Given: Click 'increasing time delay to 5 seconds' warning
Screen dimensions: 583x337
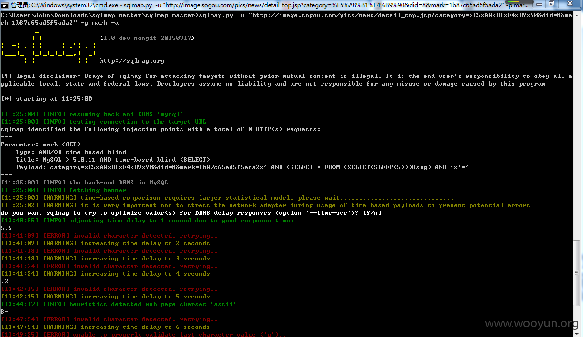Looking at the screenshot, I should (105, 297).
